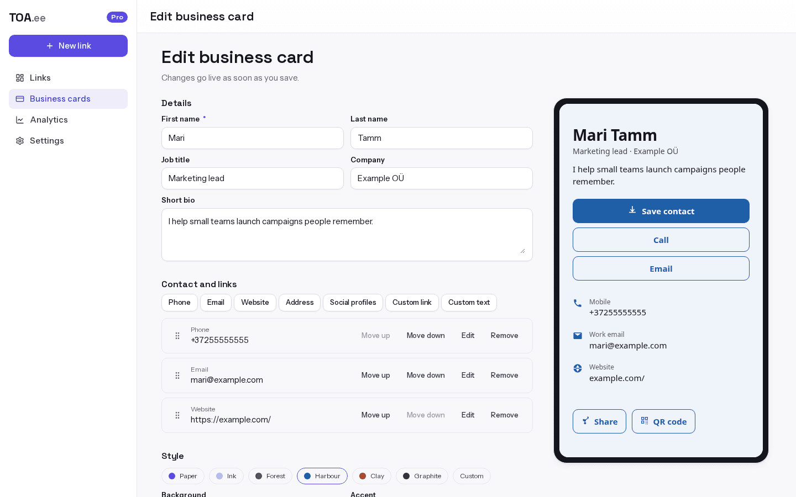Open Links in sidebar

tap(68, 78)
